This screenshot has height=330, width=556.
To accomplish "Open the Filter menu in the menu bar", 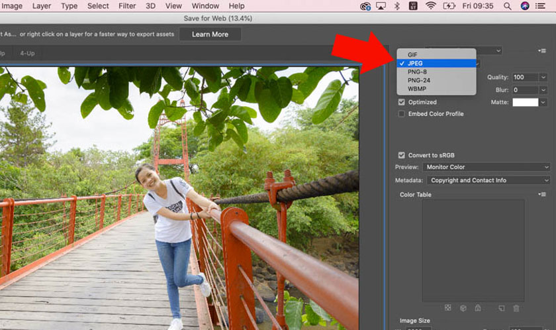I will 127,6.
